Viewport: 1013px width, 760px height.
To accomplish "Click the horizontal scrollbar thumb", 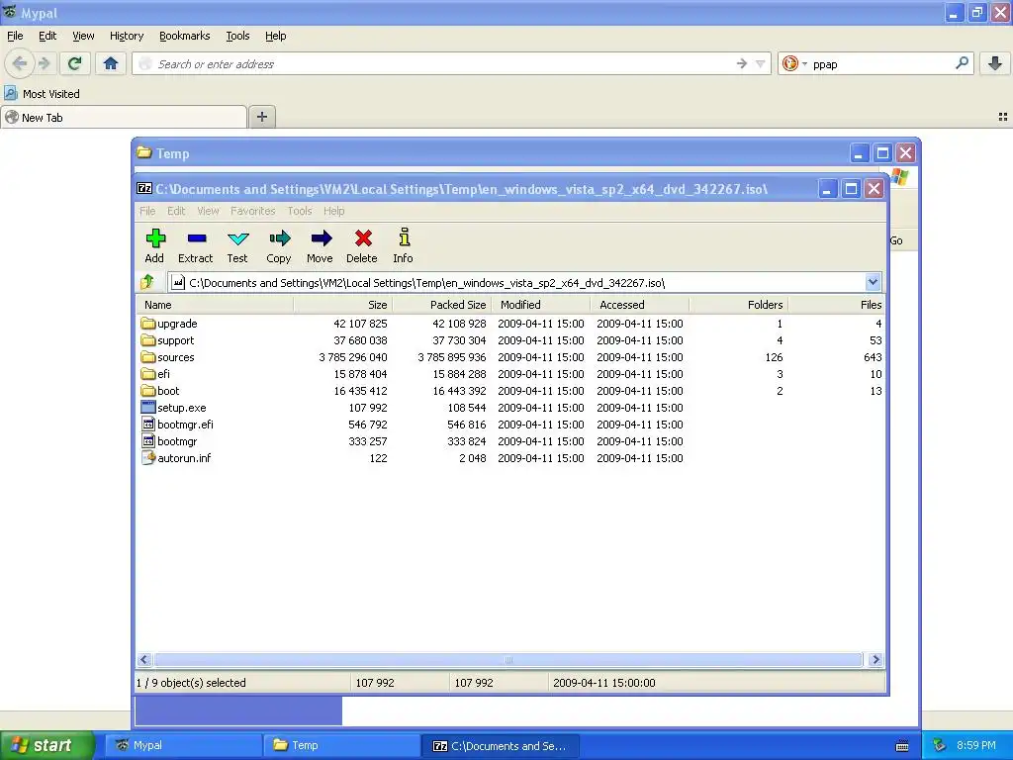I will pyautogui.click(x=508, y=660).
